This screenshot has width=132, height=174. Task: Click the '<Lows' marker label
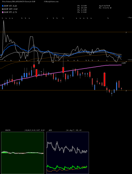pos(130,60)
